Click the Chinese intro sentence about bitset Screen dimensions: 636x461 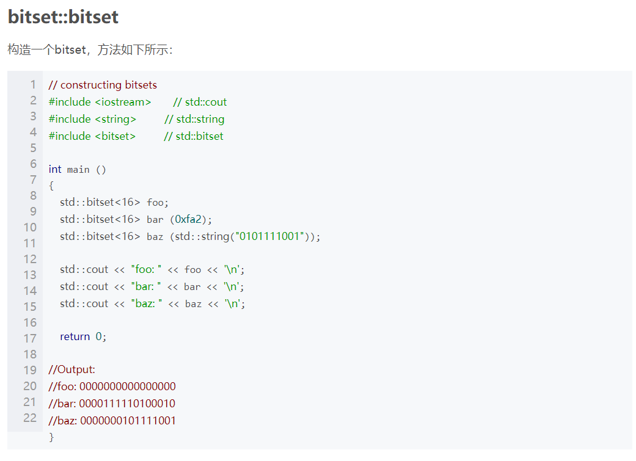(x=90, y=49)
